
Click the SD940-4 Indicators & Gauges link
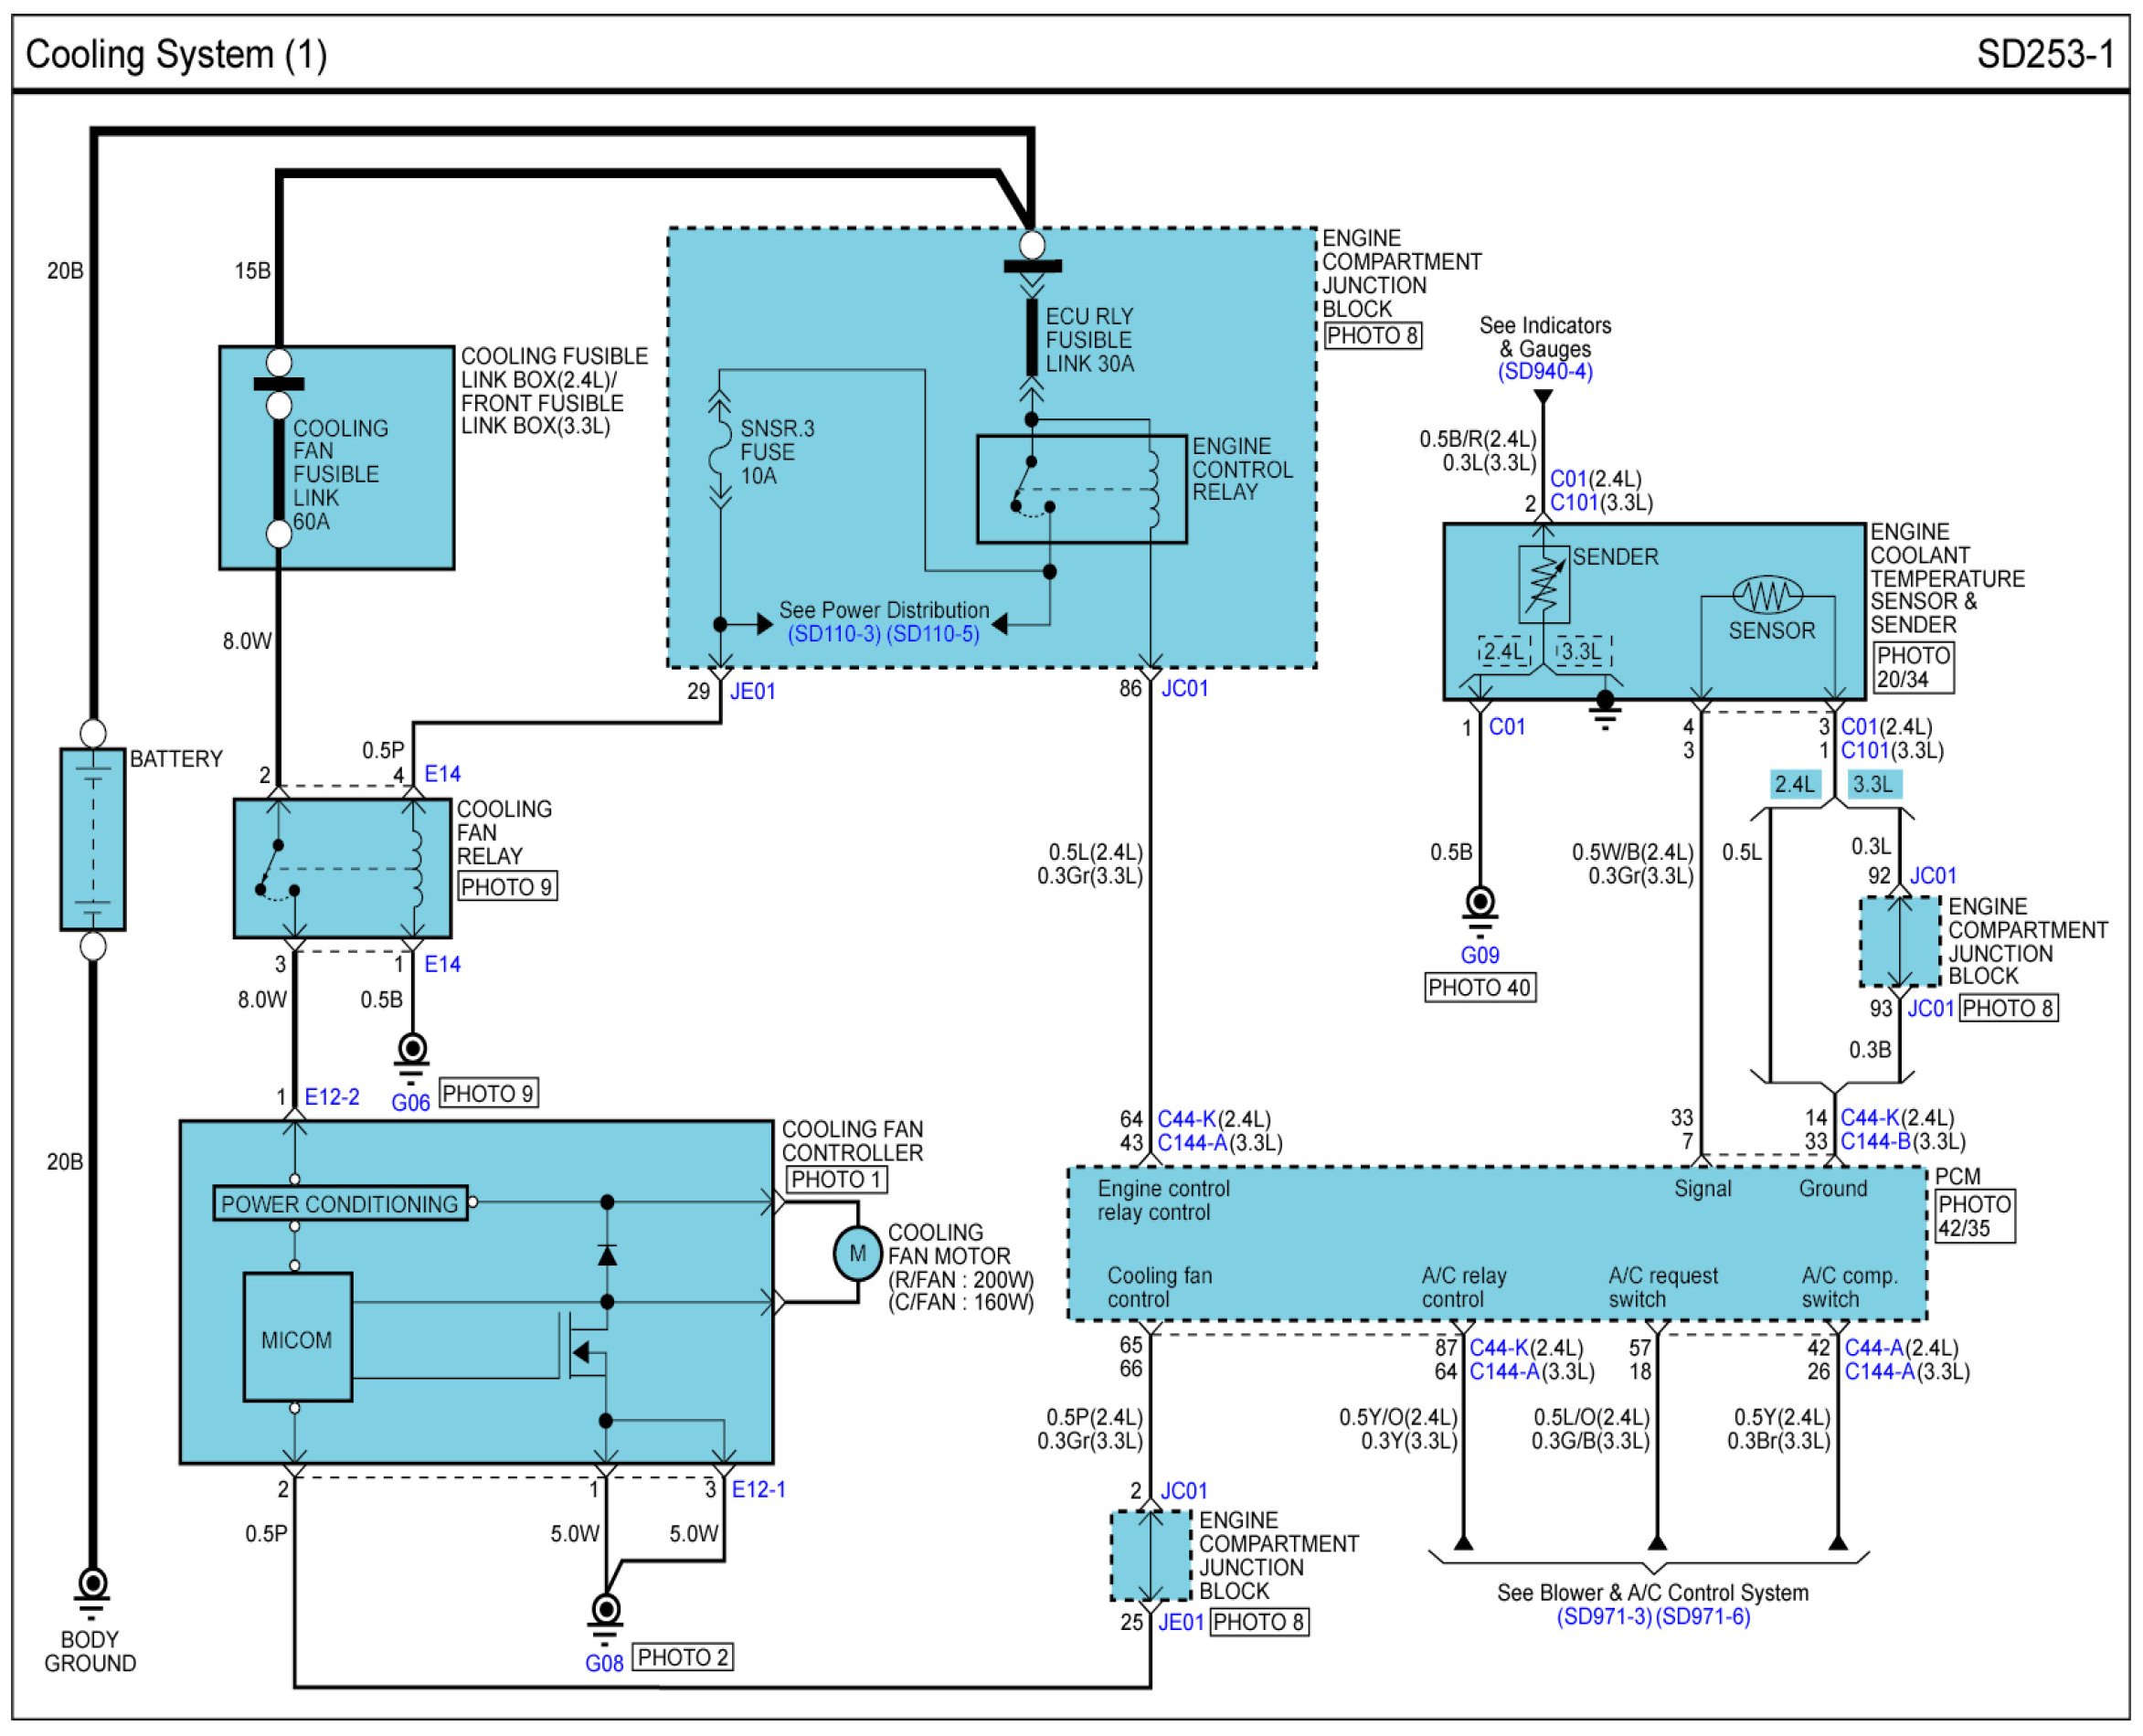point(1544,372)
